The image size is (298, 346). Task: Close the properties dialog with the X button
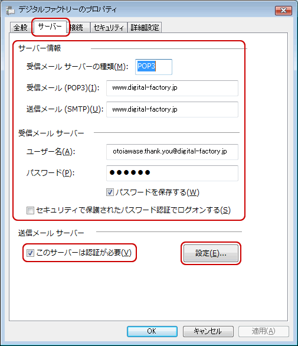coord(283,11)
